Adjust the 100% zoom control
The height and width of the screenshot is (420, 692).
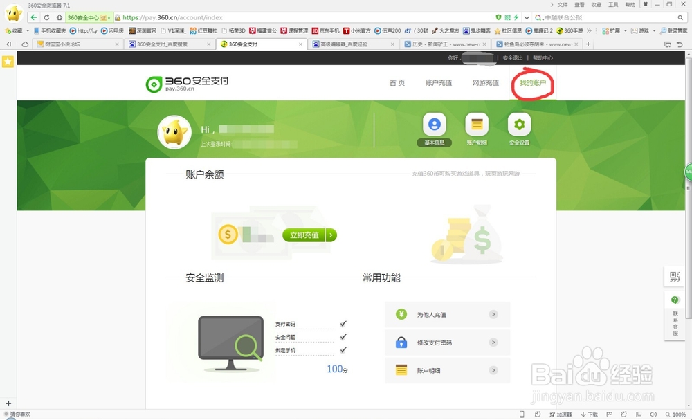[x=677, y=415]
